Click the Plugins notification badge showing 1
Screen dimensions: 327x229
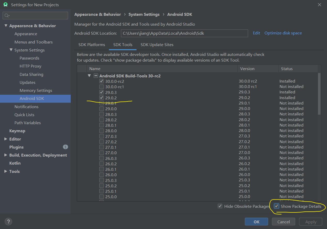(x=65, y=147)
